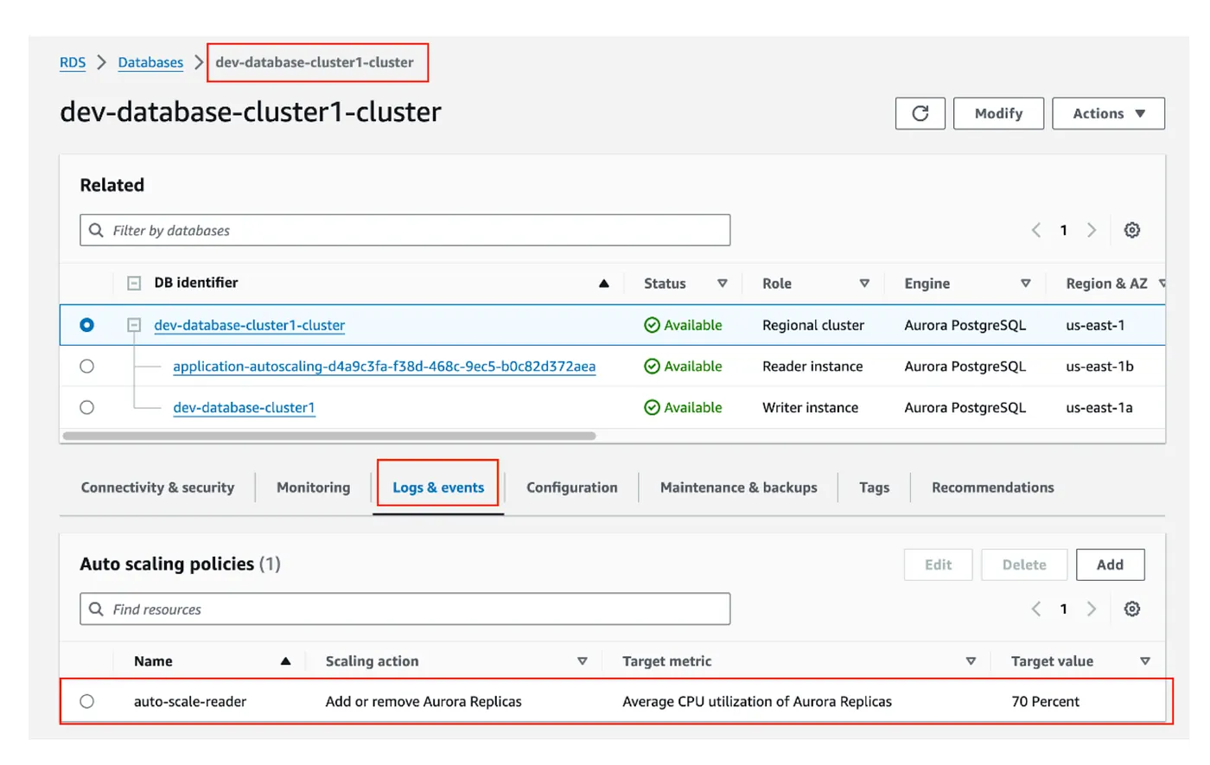
Task: Click page number 1 in Auto scaling pagination
Action: point(1064,609)
